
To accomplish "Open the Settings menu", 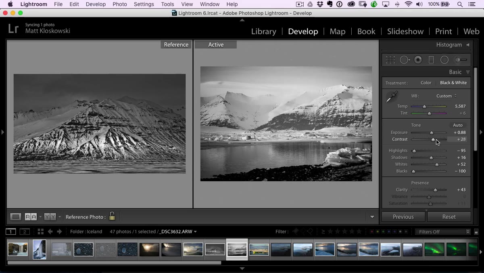I will click(144, 4).
